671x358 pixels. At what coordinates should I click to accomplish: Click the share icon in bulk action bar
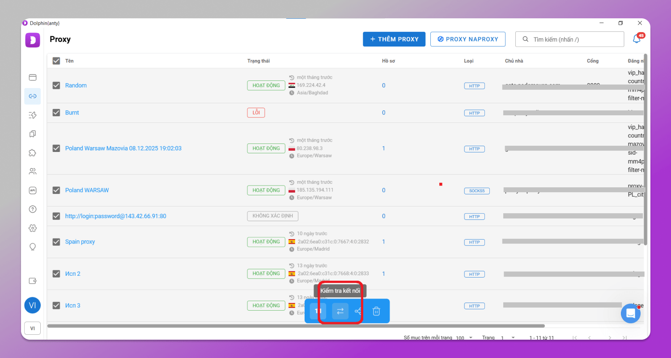coord(358,311)
